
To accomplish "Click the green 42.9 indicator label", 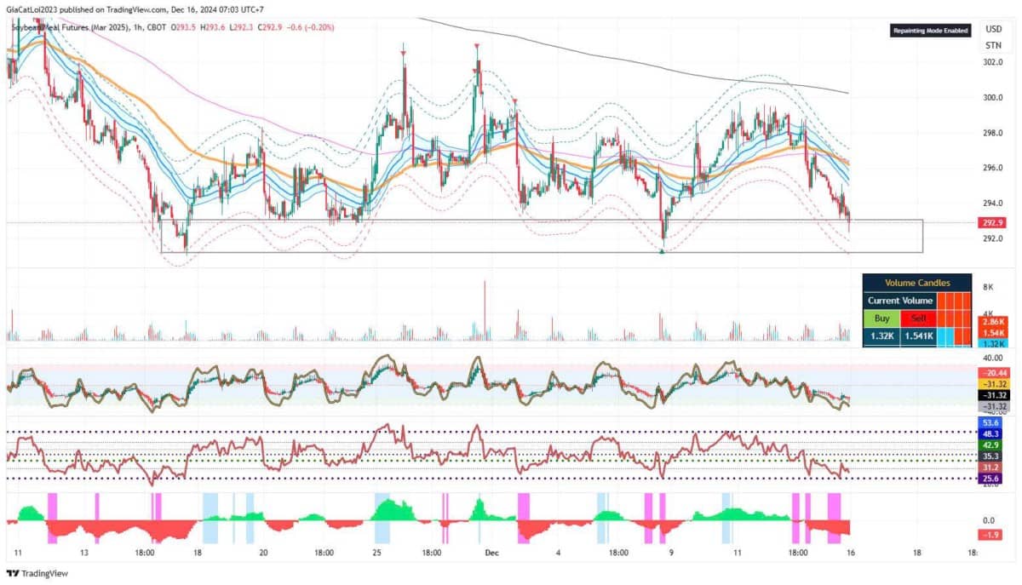I will pyautogui.click(x=991, y=445).
